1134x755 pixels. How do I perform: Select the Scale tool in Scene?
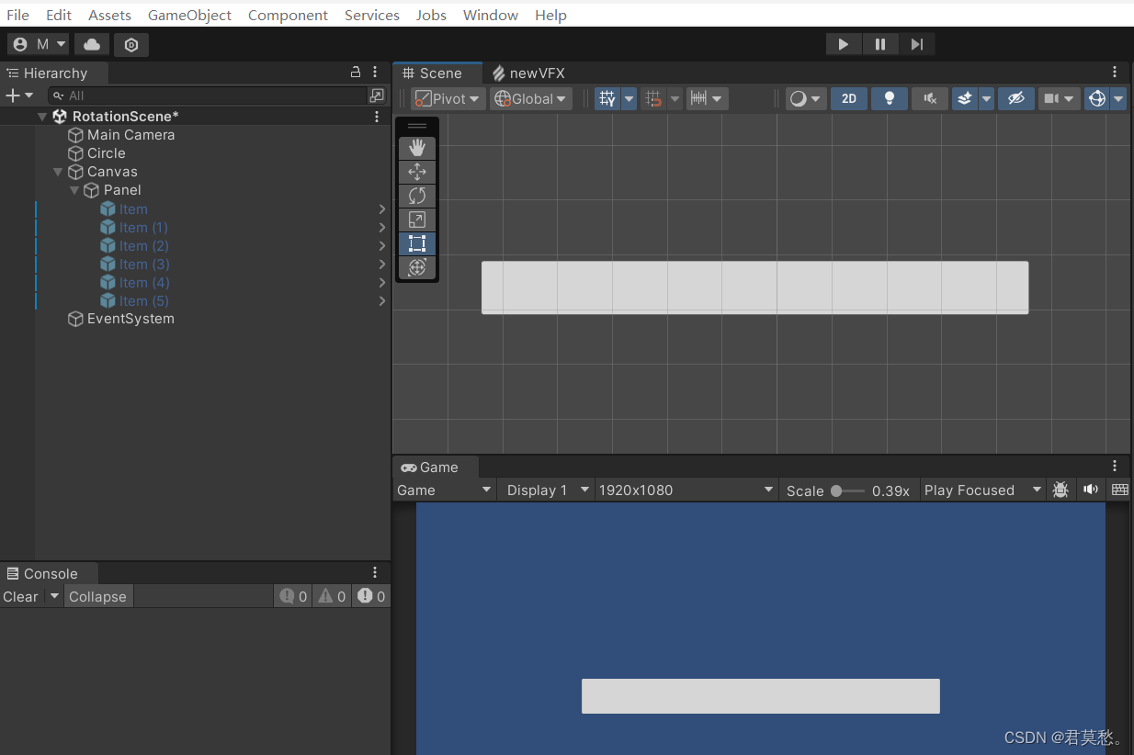[x=417, y=220]
